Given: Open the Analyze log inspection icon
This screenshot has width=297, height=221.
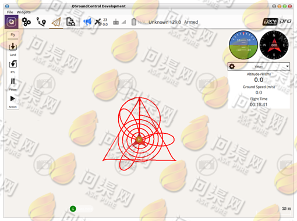Looking at the screenshot, I should click(x=70, y=22).
